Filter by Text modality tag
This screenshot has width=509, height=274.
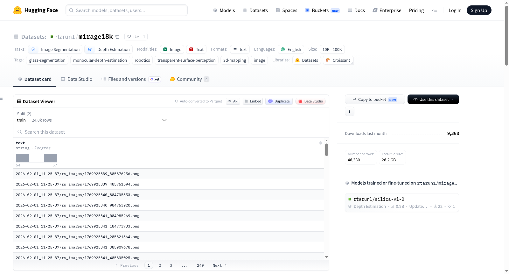(196, 49)
